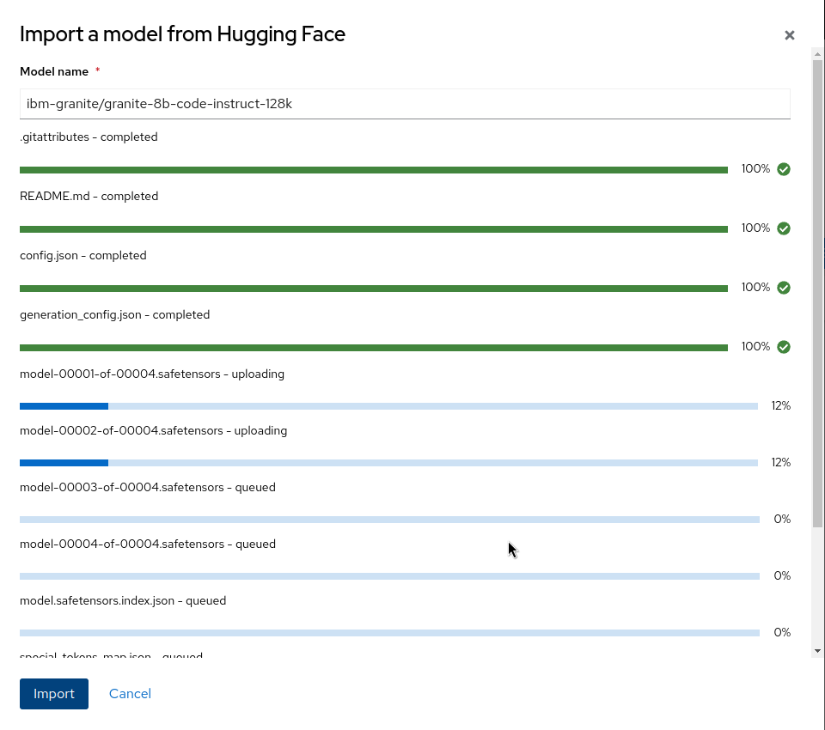This screenshot has height=730, width=825.
Task: Click 'config.json - completed' label
Action: 83,256
